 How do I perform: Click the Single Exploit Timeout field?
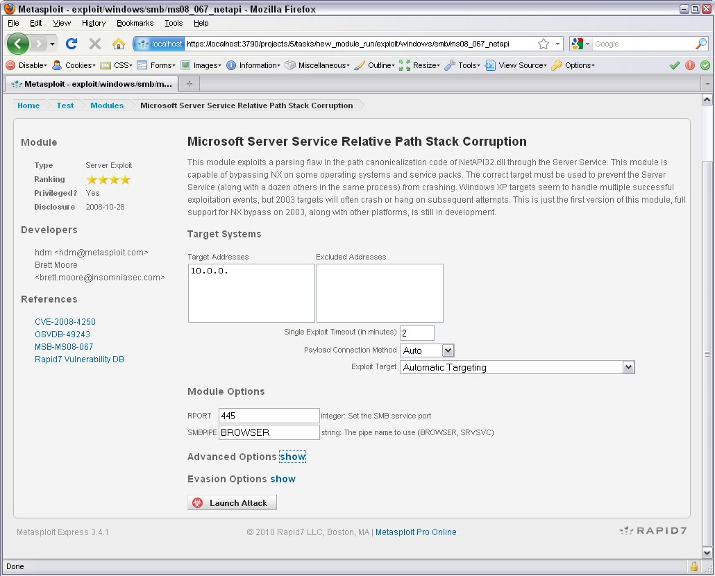417,332
